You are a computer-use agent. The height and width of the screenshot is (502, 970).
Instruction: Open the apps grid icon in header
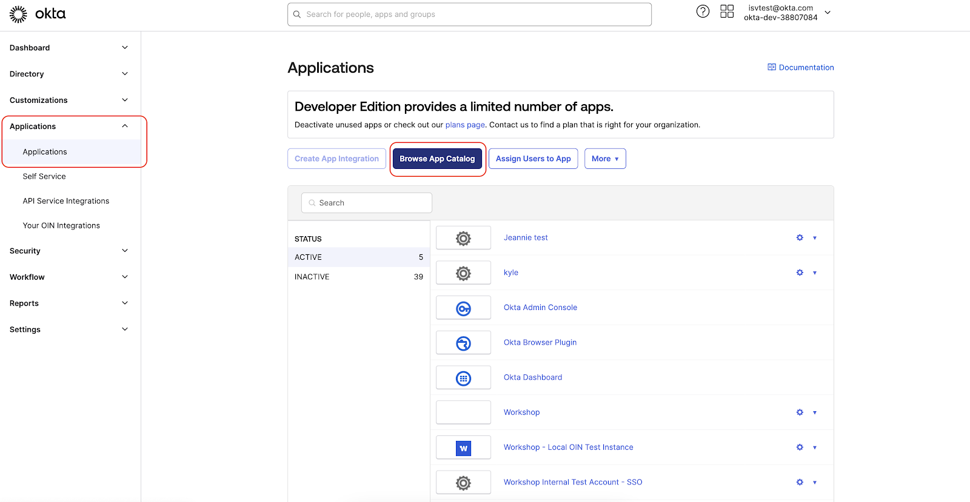727,12
